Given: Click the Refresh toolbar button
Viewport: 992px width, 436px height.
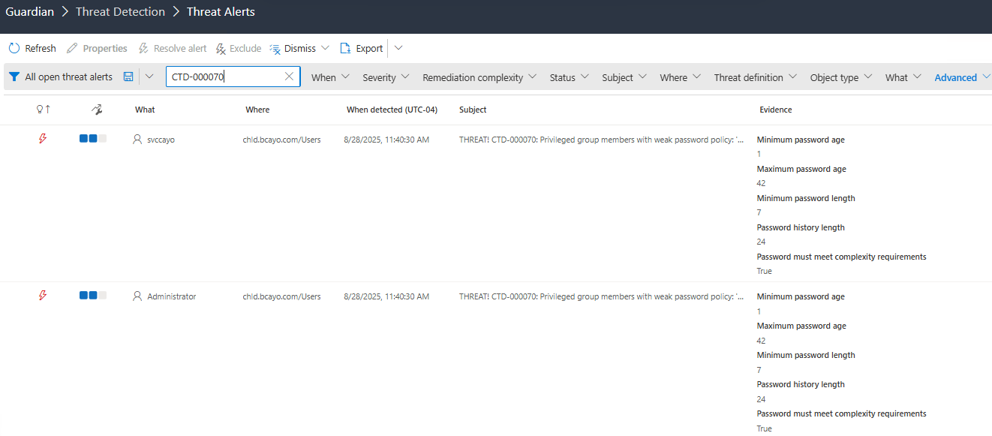Looking at the screenshot, I should click(32, 49).
